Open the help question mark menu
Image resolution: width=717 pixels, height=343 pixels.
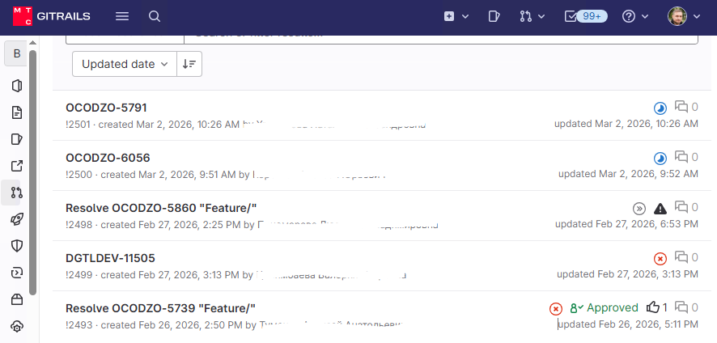[x=635, y=16]
